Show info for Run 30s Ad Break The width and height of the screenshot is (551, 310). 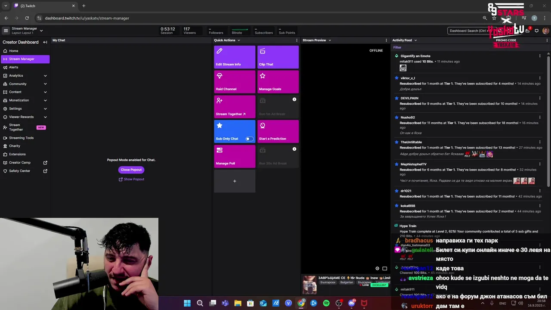point(294,149)
